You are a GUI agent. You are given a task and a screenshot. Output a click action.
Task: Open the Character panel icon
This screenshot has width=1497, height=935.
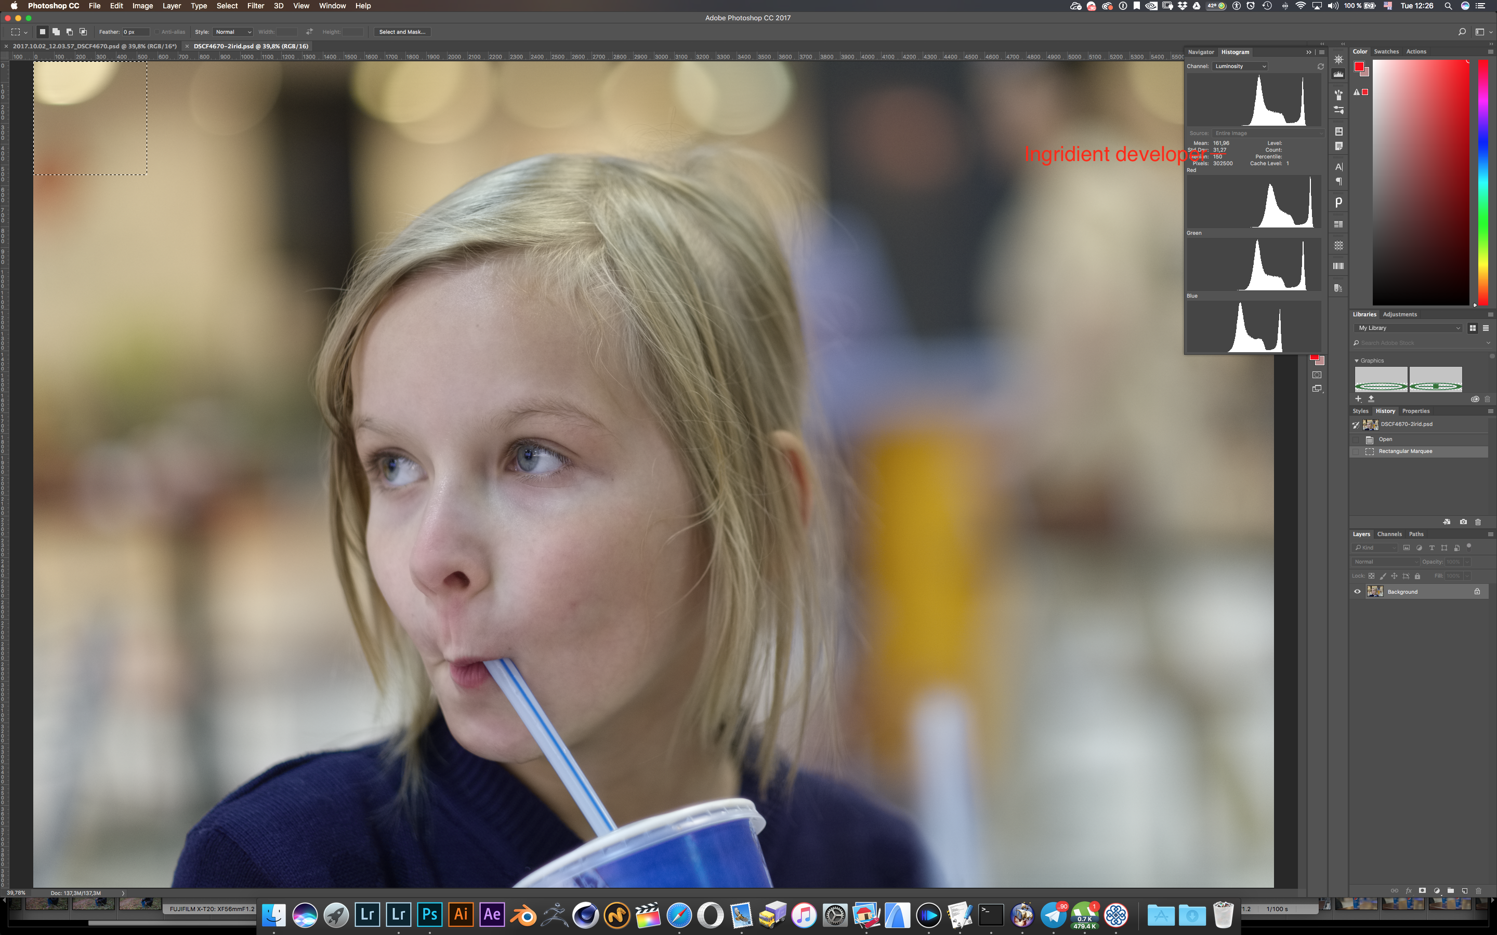pos(1338,167)
